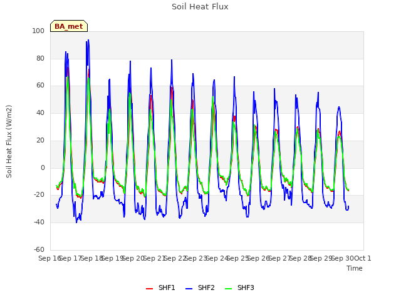The width and height of the screenshot is (401, 300).
Task: Click the y-axis value 80
Action: click(x=40, y=58)
